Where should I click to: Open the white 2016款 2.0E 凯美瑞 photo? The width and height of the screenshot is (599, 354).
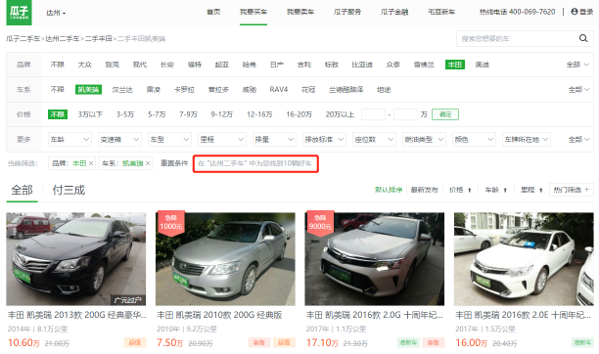pyautogui.click(x=524, y=259)
